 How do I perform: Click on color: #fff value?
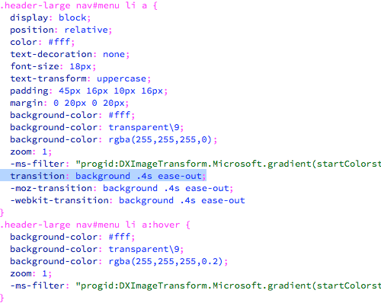(59, 42)
